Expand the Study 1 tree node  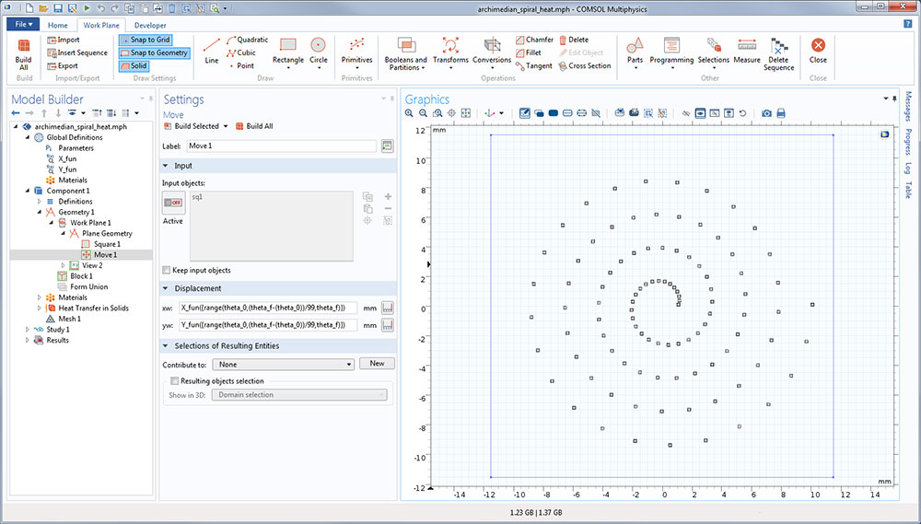tap(28, 330)
